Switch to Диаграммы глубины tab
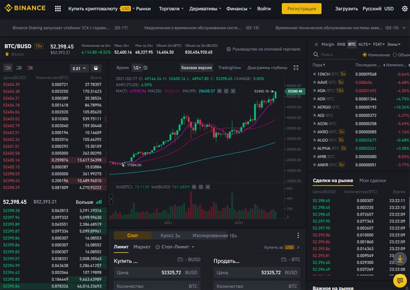The image size is (410, 290). [x=267, y=68]
